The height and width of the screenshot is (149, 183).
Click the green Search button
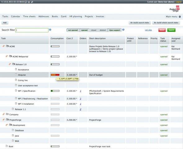click(171, 30)
